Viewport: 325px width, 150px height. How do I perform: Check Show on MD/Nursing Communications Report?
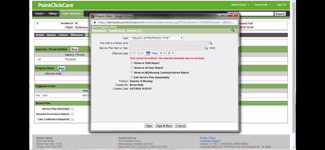pos(132,72)
